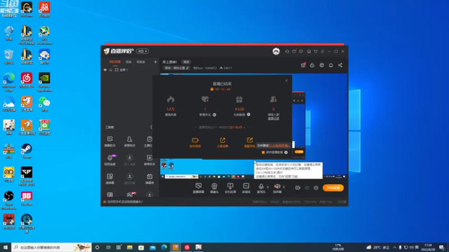This screenshot has height=252, width=449.
Task: Click the streamer avatar in title bar
Action: coord(276,52)
